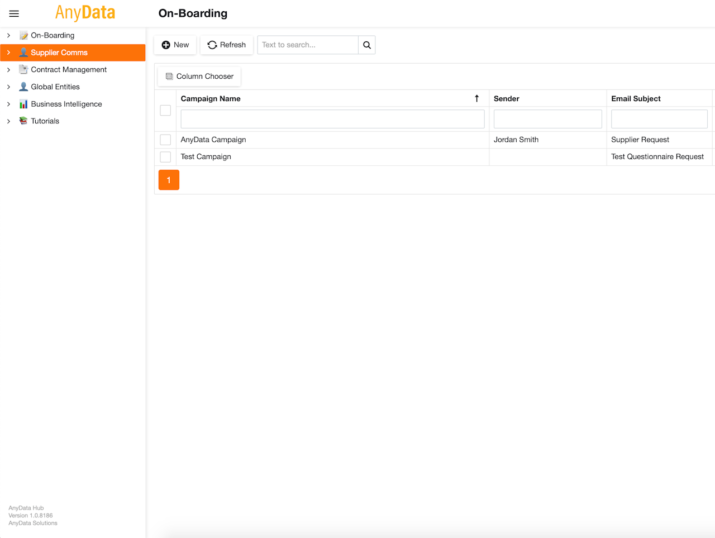Screen dimensions: 715x538
Task: Tick the select-all checkbox in the grid header
Action: coord(165,111)
